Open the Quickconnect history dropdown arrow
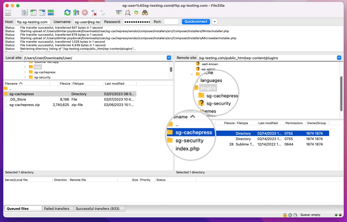The width and height of the screenshot is (347, 222). 214,22
